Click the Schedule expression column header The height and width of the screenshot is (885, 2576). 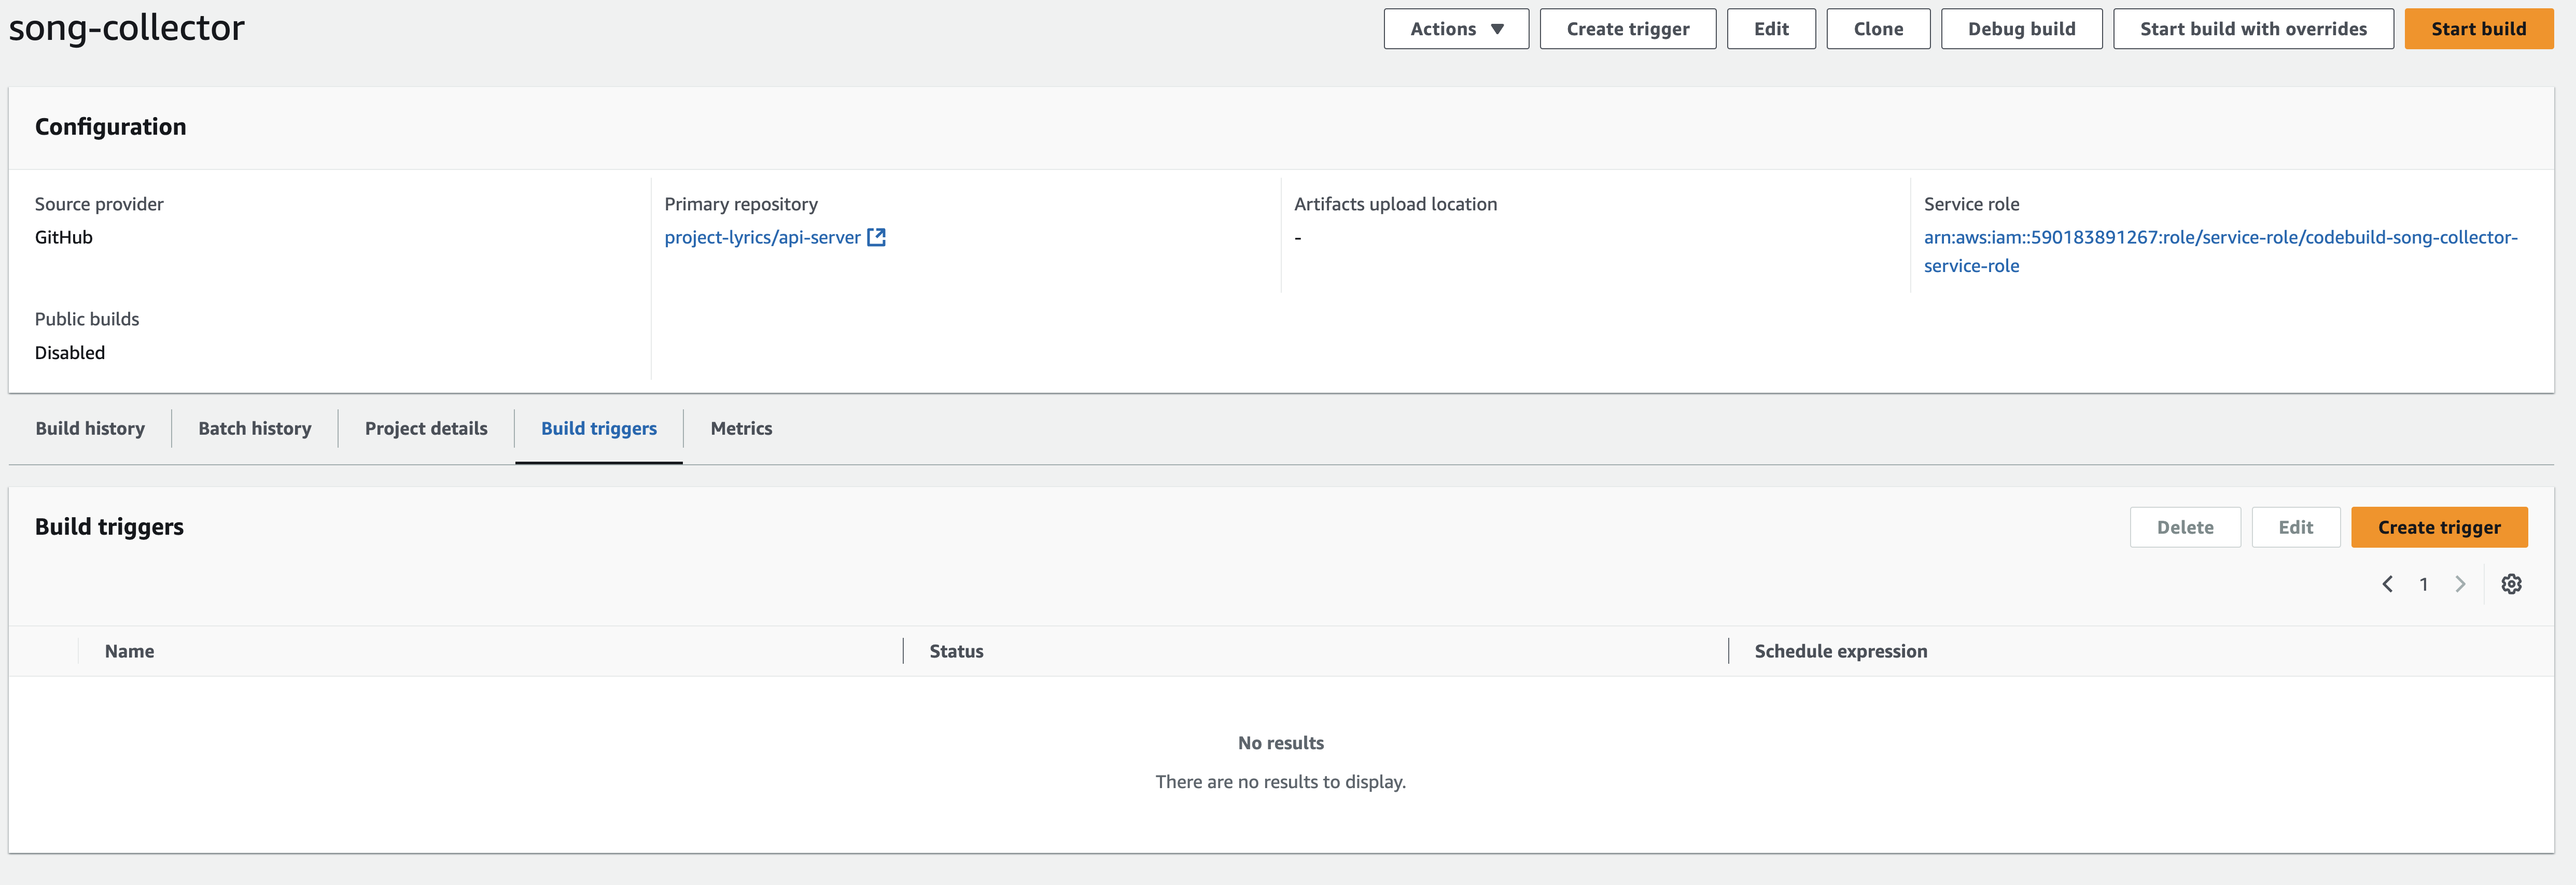(x=1840, y=651)
